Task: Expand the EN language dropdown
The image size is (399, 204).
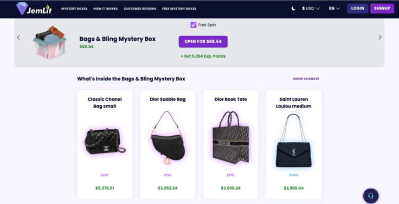Action: pyautogui.click(x=335, y=8)
